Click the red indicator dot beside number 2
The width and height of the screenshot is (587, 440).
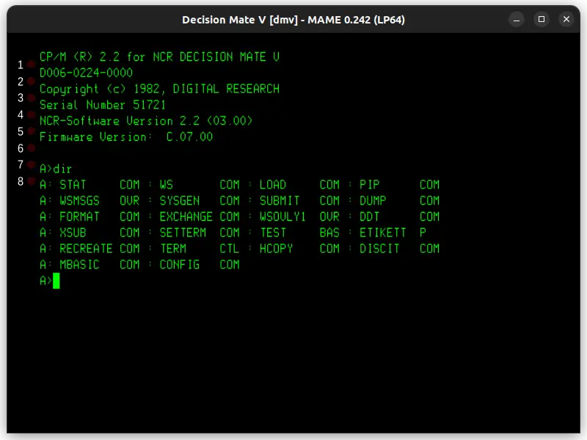31,81
